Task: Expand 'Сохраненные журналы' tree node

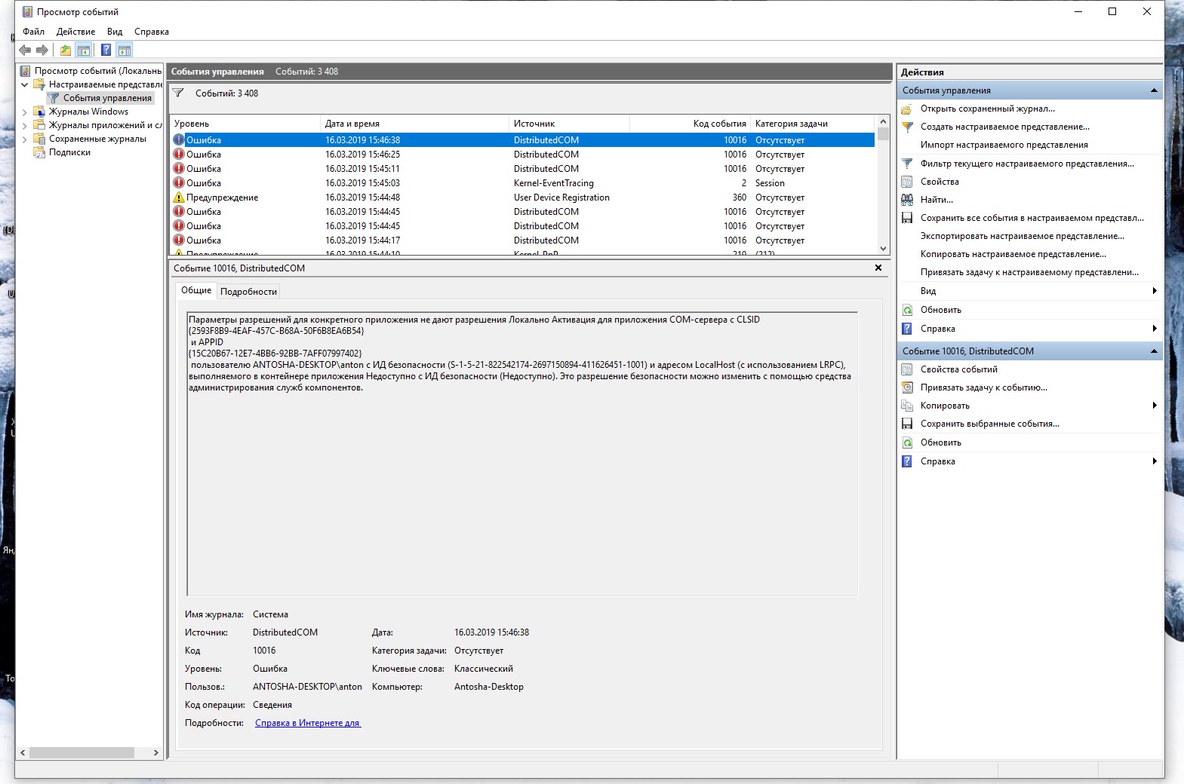Action: tap(24, 139)
